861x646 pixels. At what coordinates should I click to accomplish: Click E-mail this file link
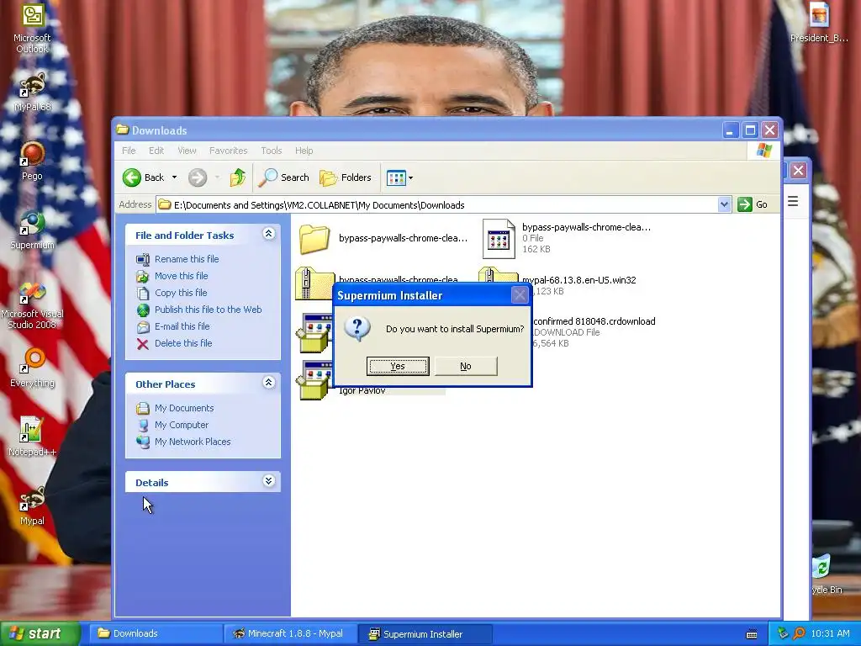[182, 326]
